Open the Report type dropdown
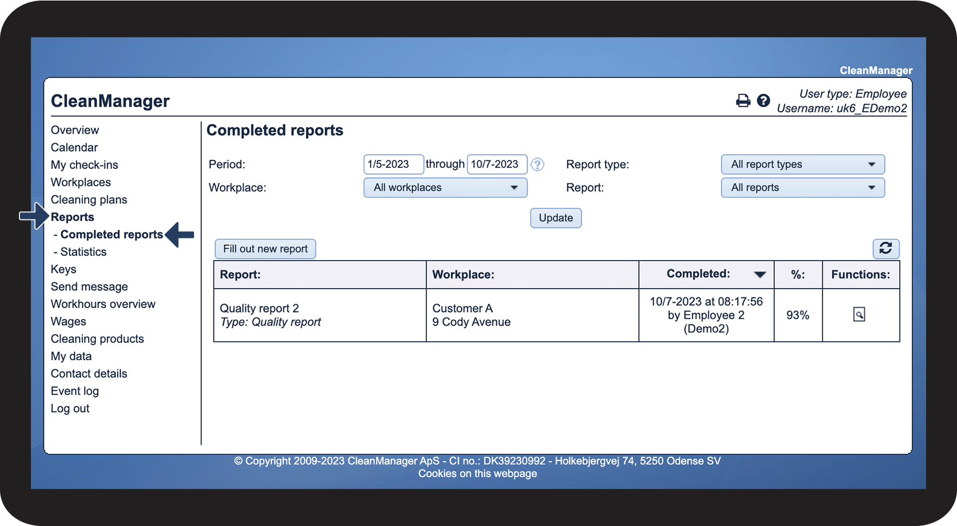The image size is (957, 526). tap(802, 165)
